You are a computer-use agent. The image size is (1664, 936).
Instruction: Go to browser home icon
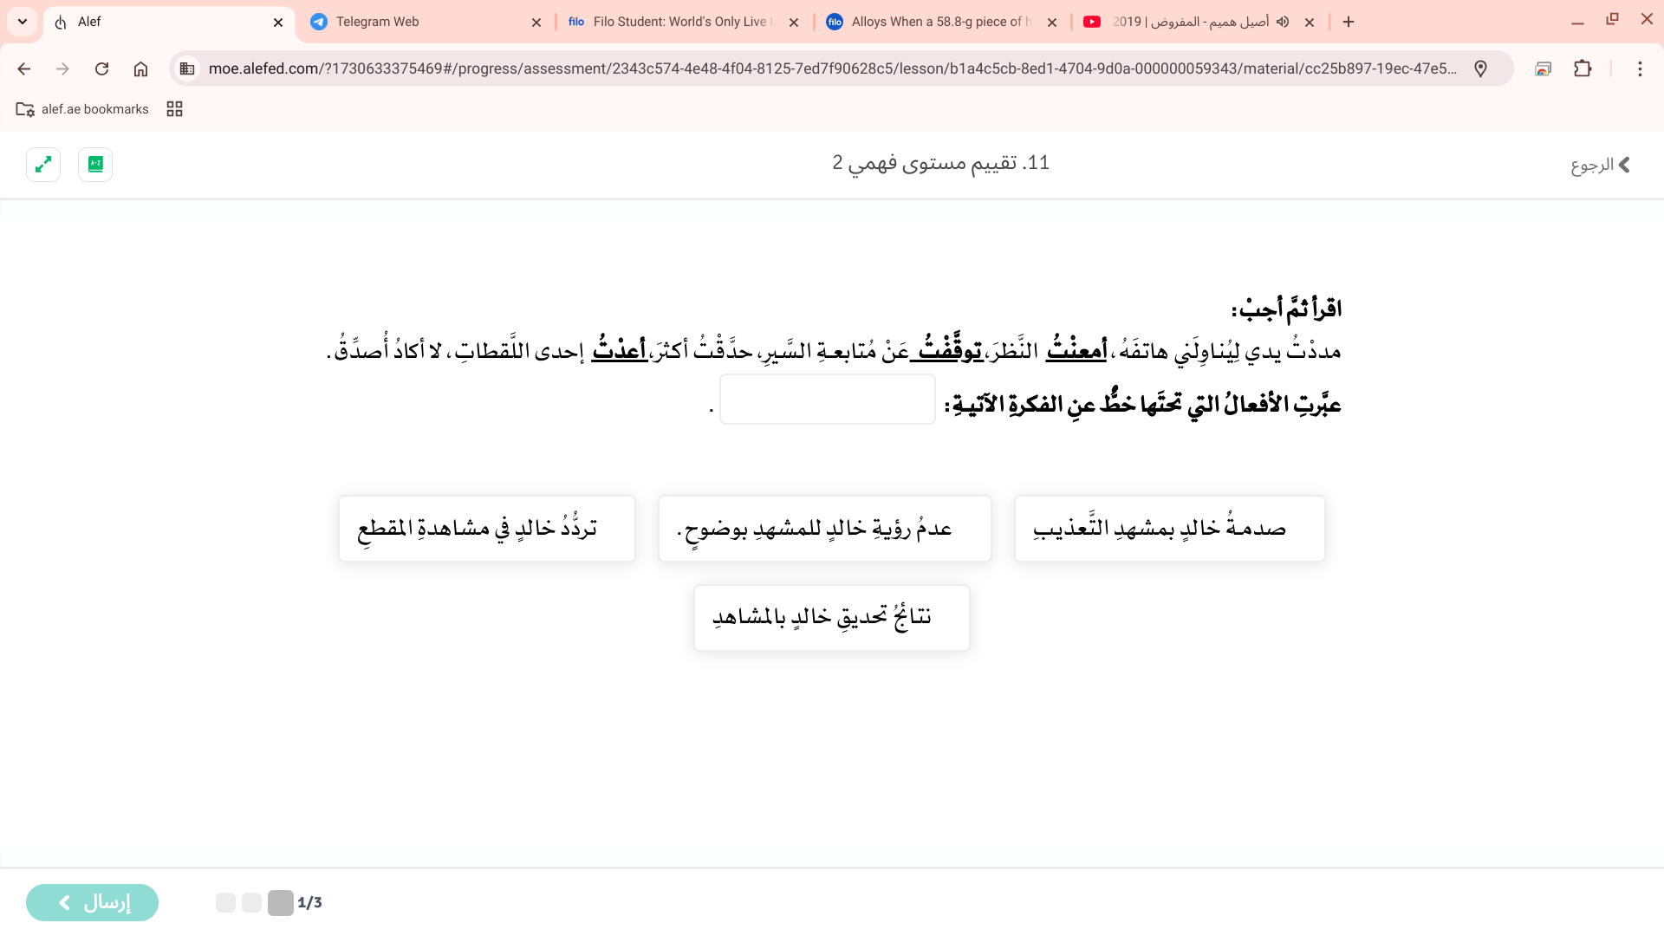click(x=140, y=68)
